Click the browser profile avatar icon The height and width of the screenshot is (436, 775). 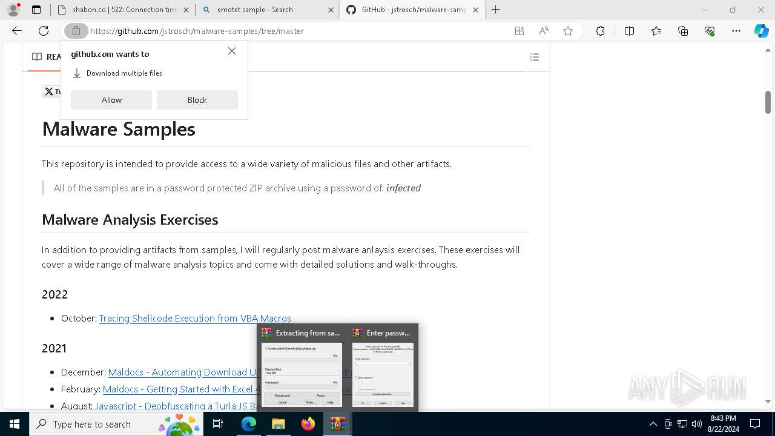pos(13,10)
